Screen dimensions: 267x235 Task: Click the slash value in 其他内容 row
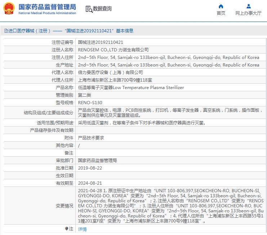pyautogui.click(x=79, y=146)
